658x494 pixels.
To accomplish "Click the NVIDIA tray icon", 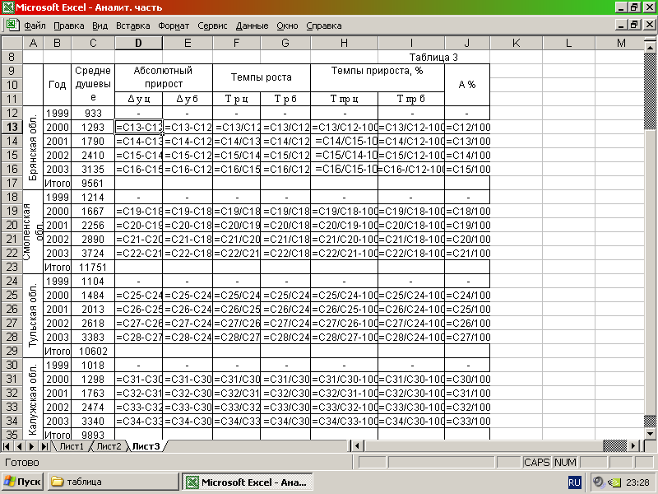I will click(x=614, y=482).
